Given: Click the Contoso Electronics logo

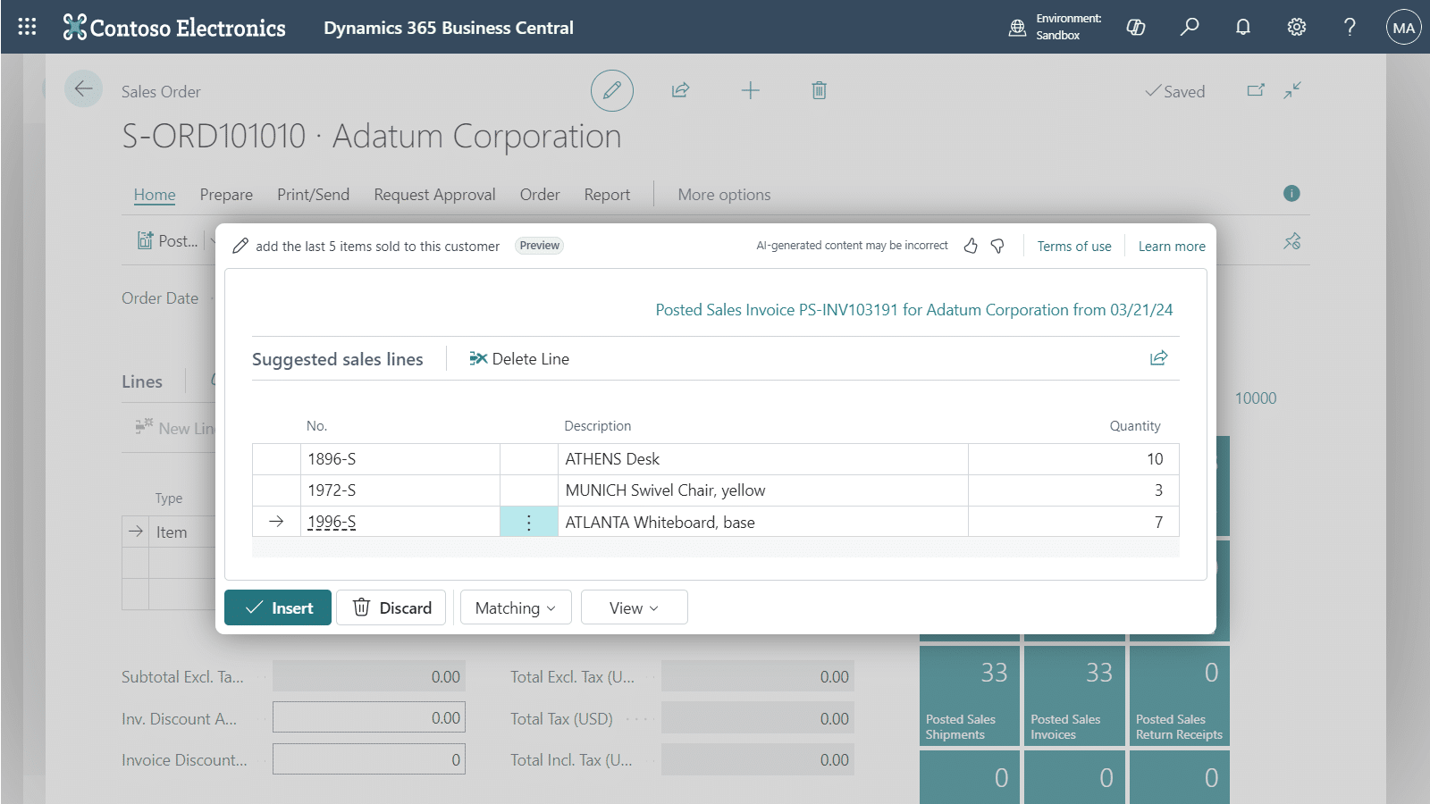Looking at the screenshot, I should 174,28.
